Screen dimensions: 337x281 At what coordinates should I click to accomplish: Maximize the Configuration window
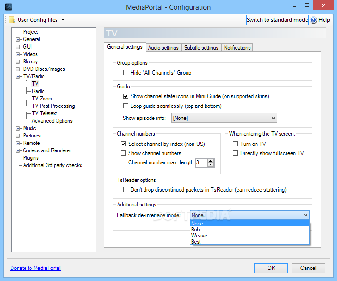click(x=307, y=6)
